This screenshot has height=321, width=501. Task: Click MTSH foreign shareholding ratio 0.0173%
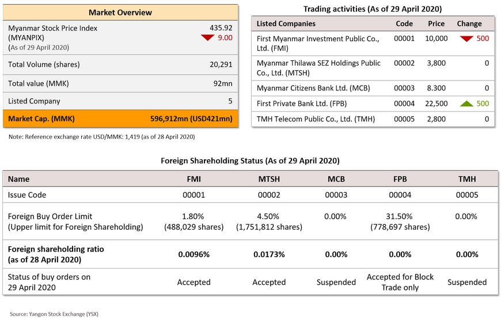[x=269, y=255]
